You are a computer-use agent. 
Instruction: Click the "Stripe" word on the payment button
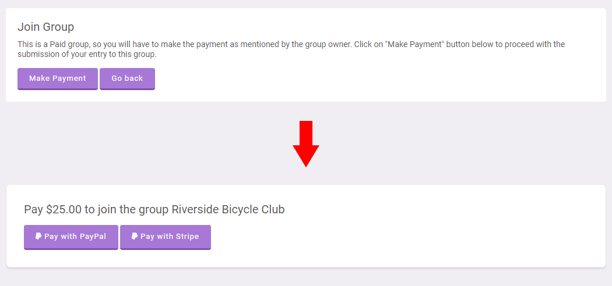tap(187, 236)
